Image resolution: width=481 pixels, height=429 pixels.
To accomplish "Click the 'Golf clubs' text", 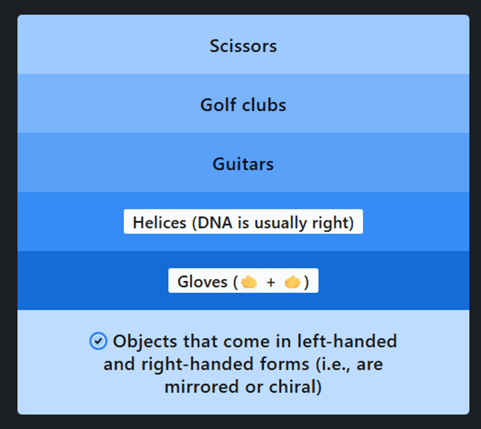I will point(243,105).
